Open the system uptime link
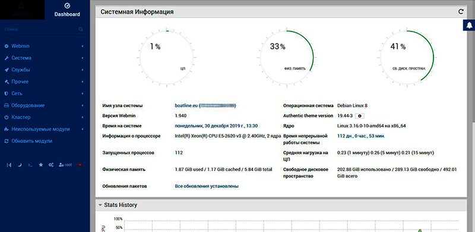Screen dimensions: 475x232 pyautogui.click(x=361, y=136)
